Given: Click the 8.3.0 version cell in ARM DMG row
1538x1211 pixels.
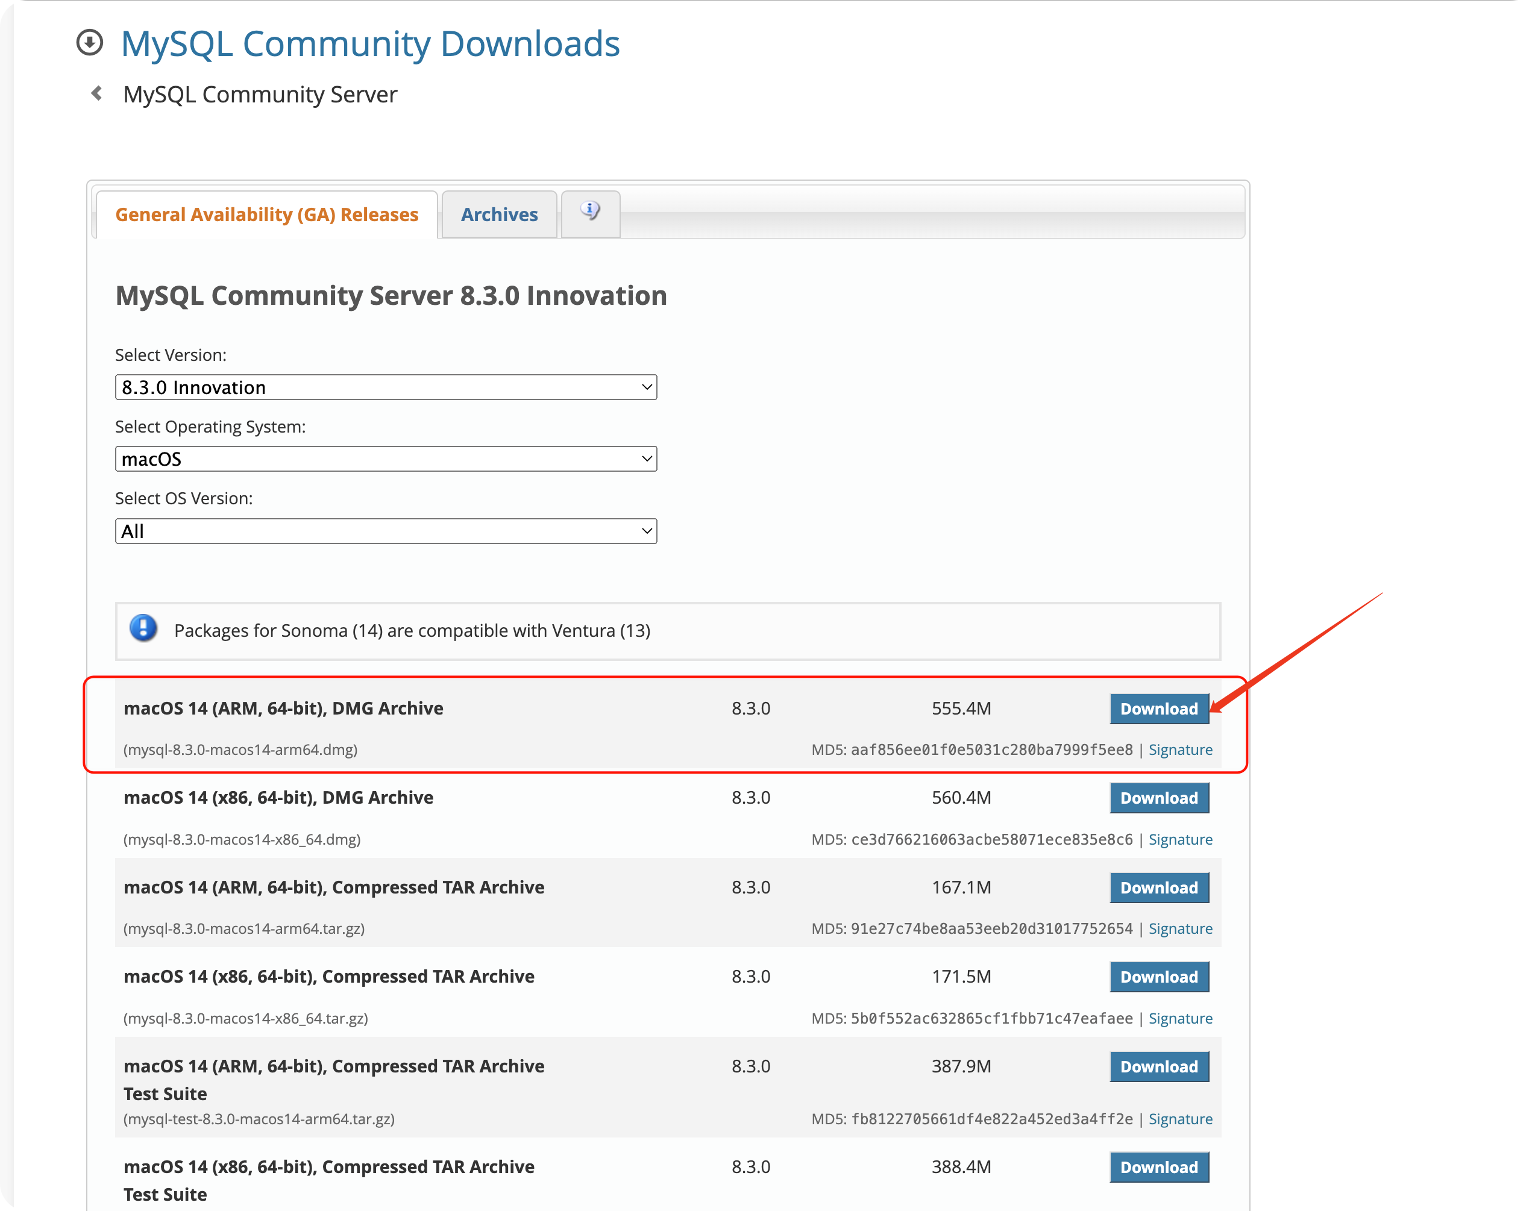Looking at the screenshot, I should pos(751,709).
